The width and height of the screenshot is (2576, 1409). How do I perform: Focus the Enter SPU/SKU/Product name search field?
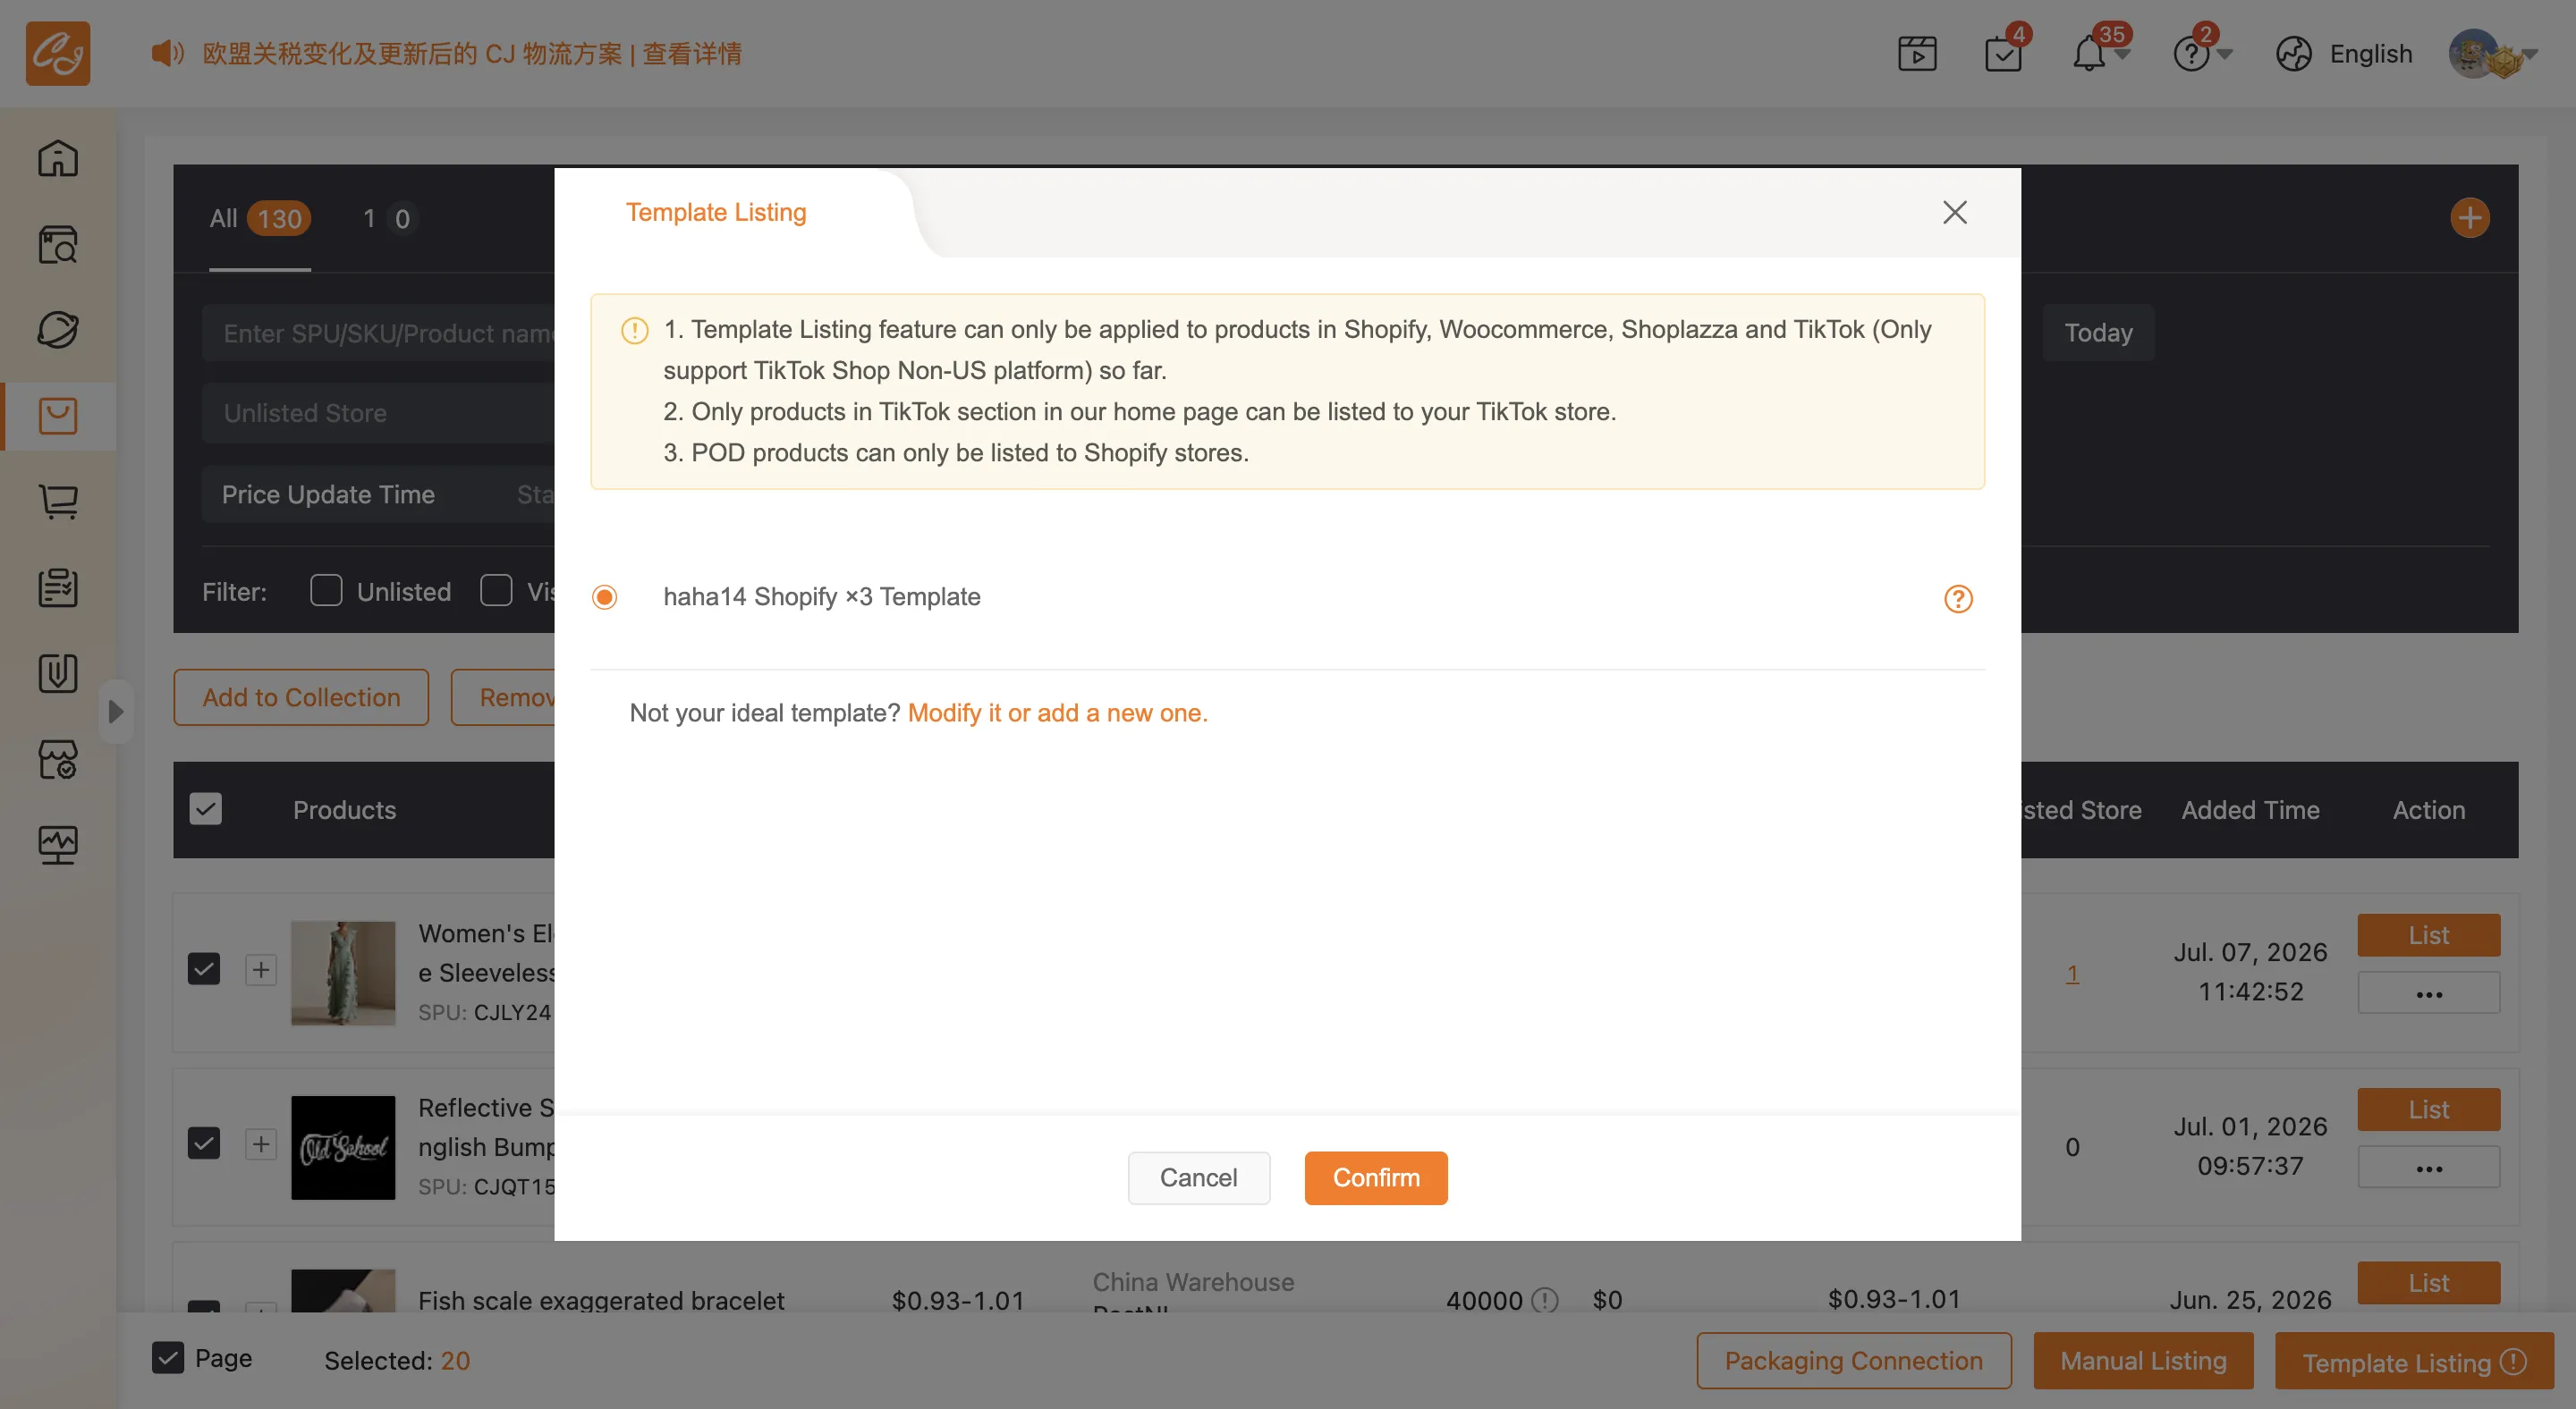378,333
